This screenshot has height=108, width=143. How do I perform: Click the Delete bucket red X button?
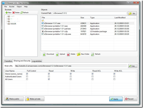[x=16, y=13]
